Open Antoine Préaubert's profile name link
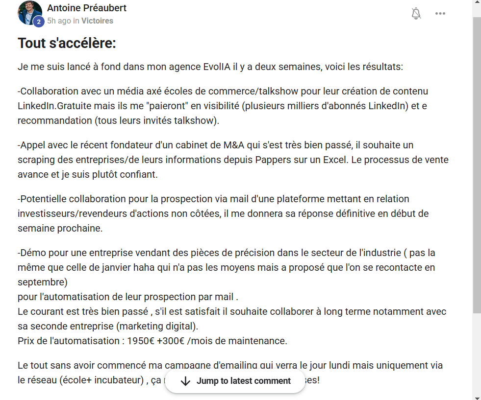This screenshot has height=400, width=481. (87, 8)
